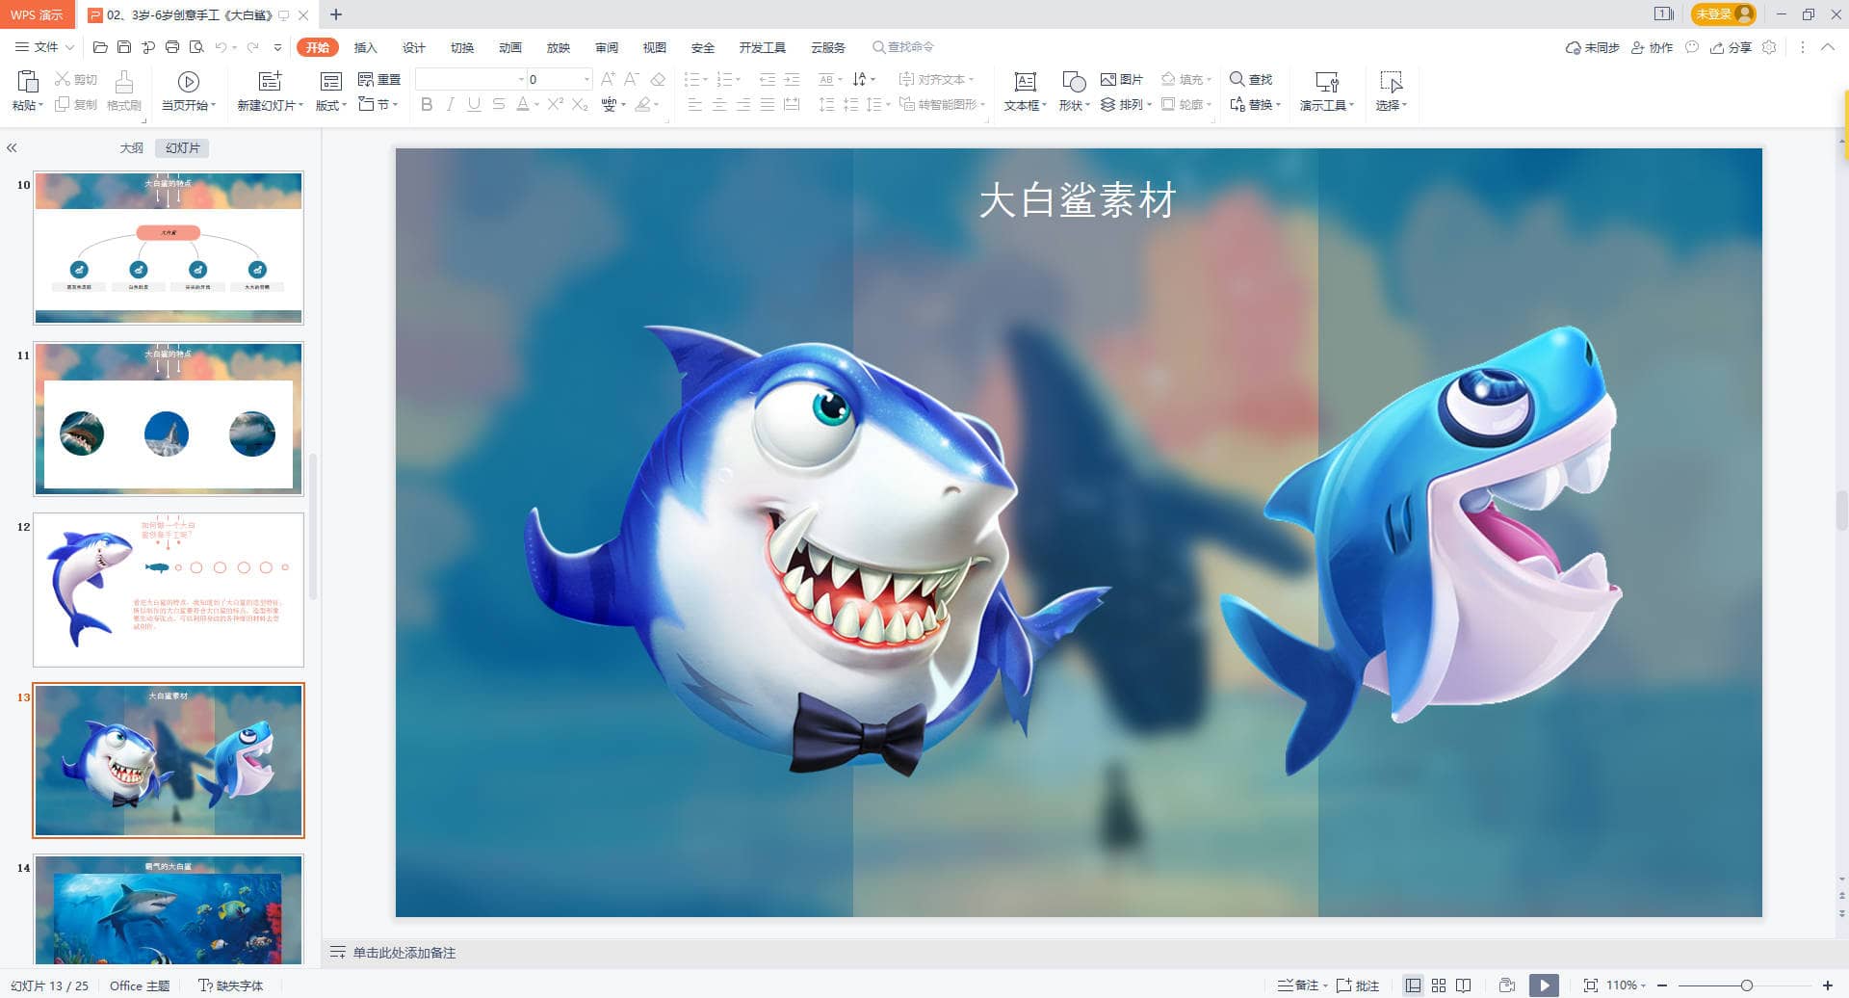Open the Insert (插入) tab
This screenshot has height=998, width=1849.
(x=365, y=47)
